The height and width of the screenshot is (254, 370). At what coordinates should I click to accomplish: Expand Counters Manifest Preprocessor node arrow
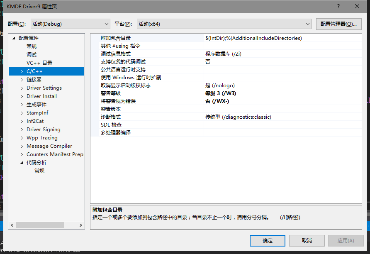pyautogui.click(x=22, y=154)
